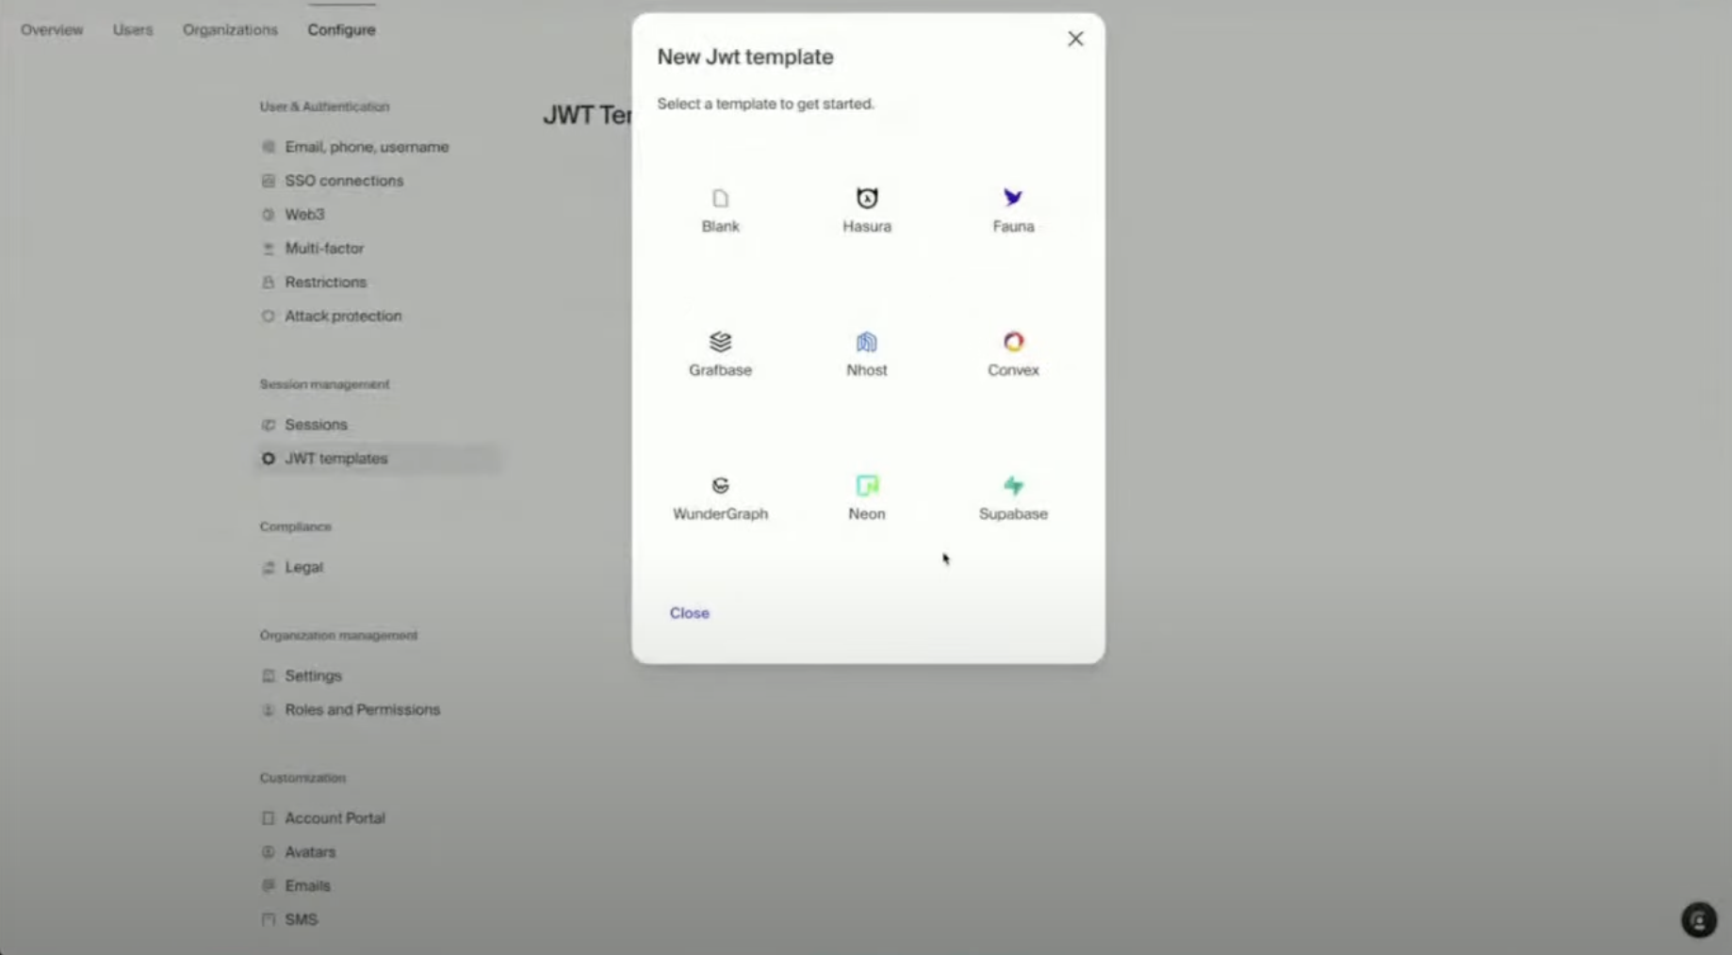Switch to the Overview tab
The width and height of the screenshot is (1732, 955).
pos(52,30)
